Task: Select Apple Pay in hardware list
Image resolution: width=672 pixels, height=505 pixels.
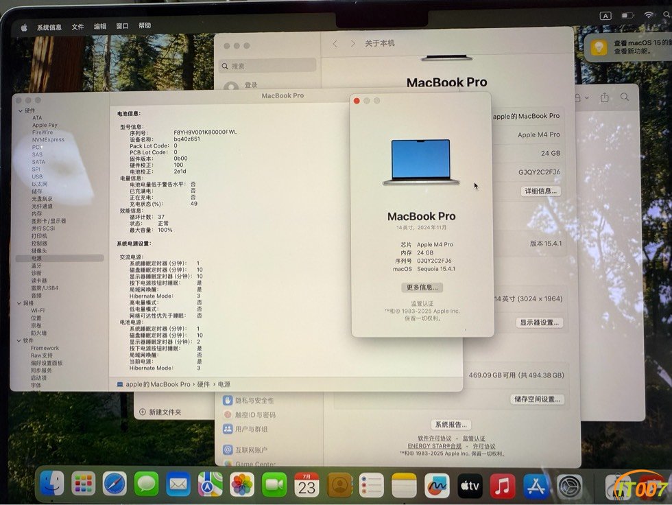Action: (45, 125)
